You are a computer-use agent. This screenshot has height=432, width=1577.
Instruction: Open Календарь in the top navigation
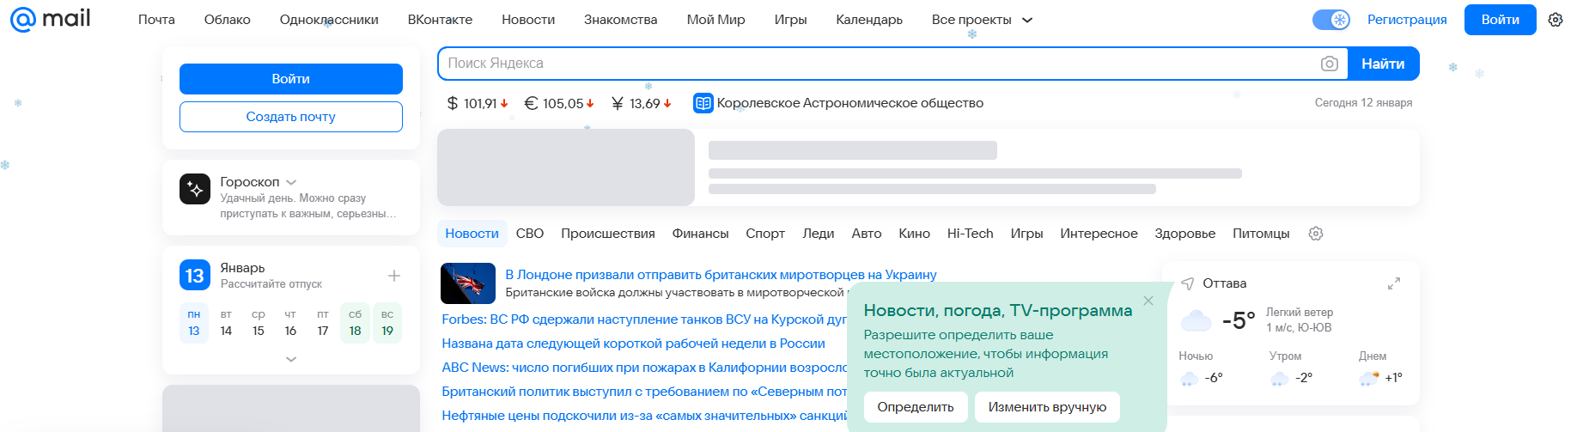pos(869,20)
